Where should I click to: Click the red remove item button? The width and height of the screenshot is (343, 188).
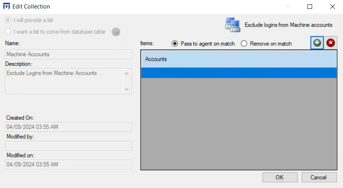331,43
